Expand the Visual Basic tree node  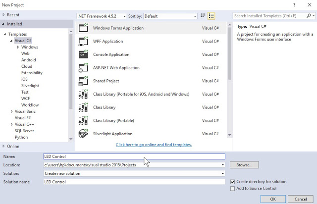(11, 111)
